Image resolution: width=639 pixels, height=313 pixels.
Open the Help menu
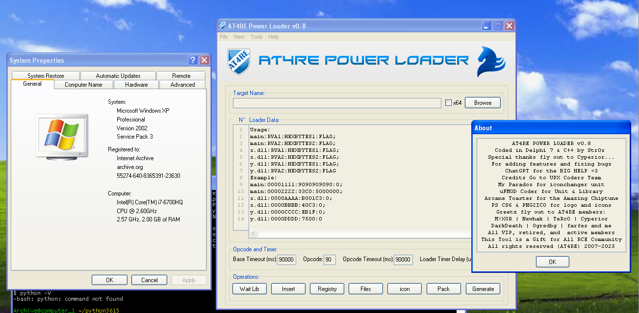(x=274, y=37)
